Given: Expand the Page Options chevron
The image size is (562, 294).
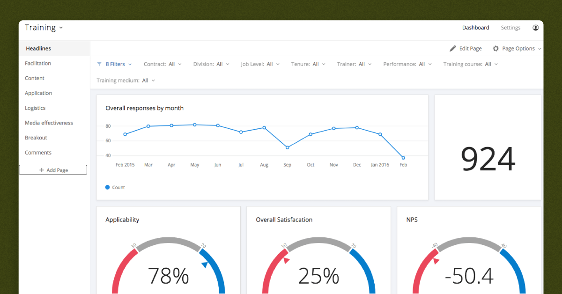Looking at the screenshot, I should [540, 49].
